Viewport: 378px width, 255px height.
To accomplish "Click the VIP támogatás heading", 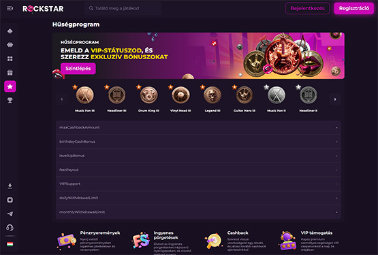I will pyautogui.click(x=317, y=233).
